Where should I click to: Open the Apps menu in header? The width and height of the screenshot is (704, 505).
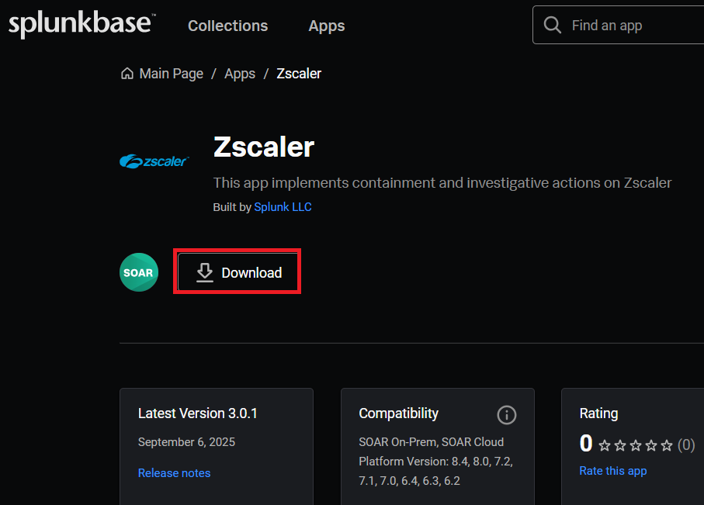(x=326, y=26)
